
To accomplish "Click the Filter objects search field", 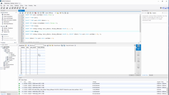I will 10,45.
